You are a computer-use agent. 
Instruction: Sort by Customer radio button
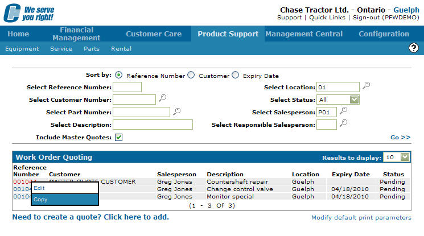coord(191,75)
